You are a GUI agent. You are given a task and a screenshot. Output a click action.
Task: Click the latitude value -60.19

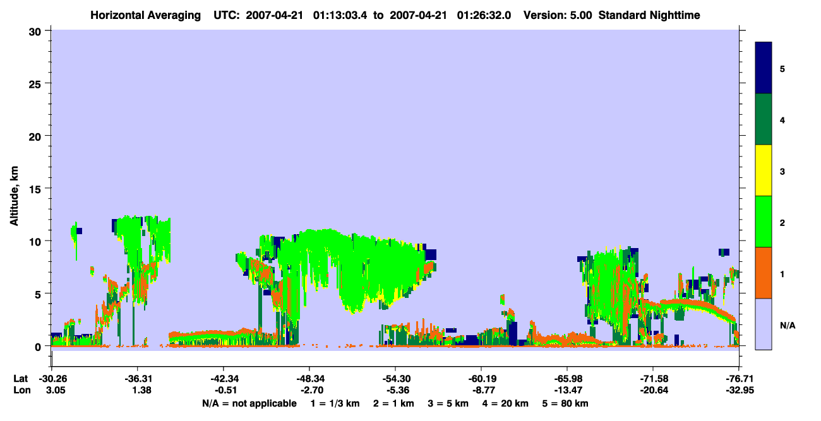pyautogui.click(x=481, y=379)
